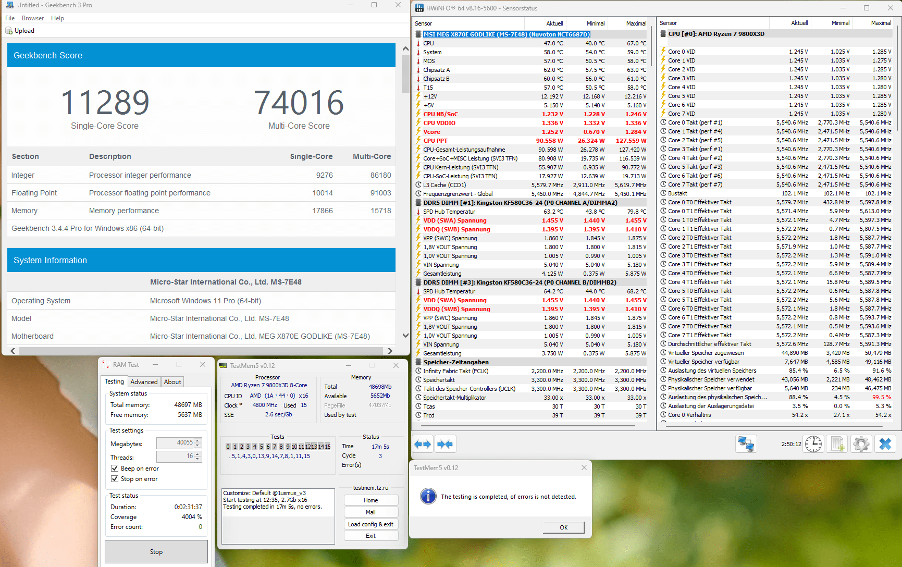The image size is (902, 567).
Task: Click the Geekbench Upload icon
Action: click(x=9, y=31)
